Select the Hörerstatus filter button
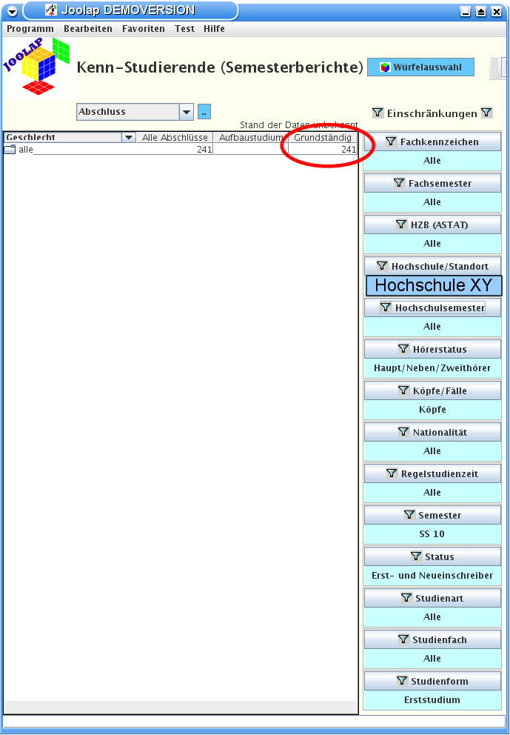Screen dimensions: 510x735 (x=432, y=349)
